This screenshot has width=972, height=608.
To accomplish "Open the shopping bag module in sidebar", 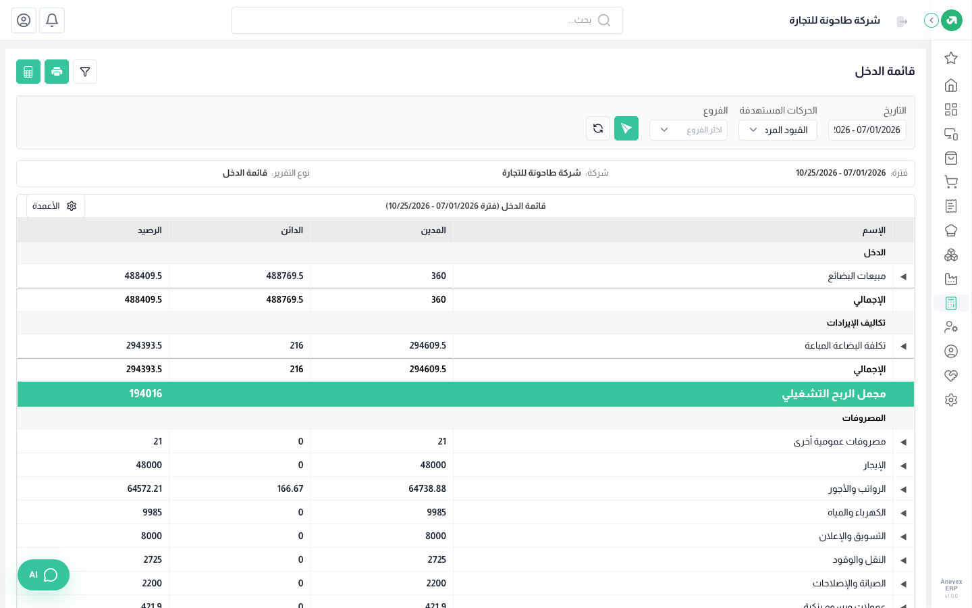I will click(x=951, y=158).
